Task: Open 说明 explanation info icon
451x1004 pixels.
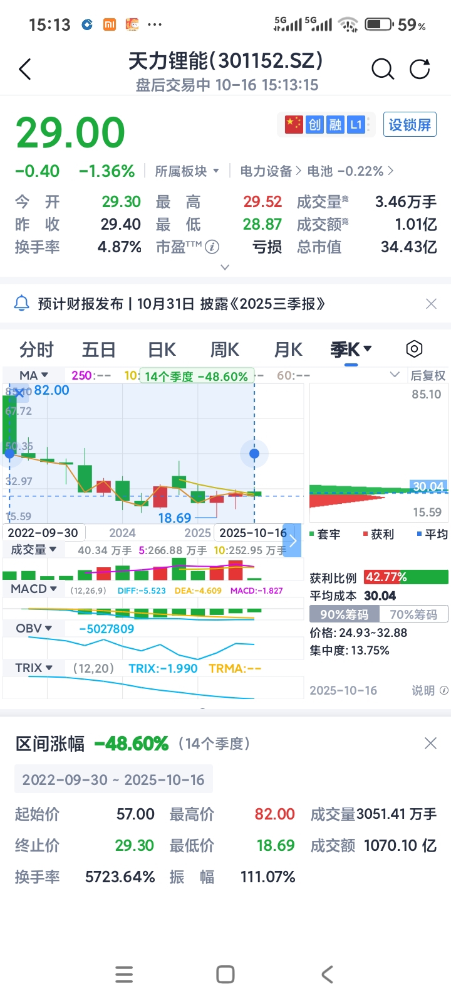Action: 444,690
